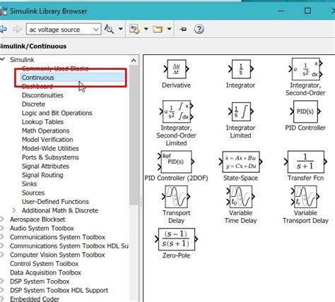Click the pin stay-on-top icon
The image size is (335, 302).
pyautogui.click(x=183, y=29)
